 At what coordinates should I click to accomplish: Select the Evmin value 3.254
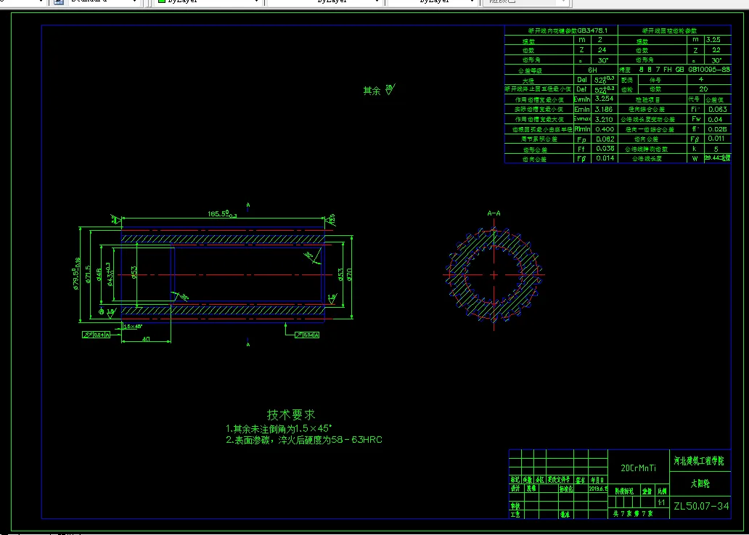coord(605,99)
